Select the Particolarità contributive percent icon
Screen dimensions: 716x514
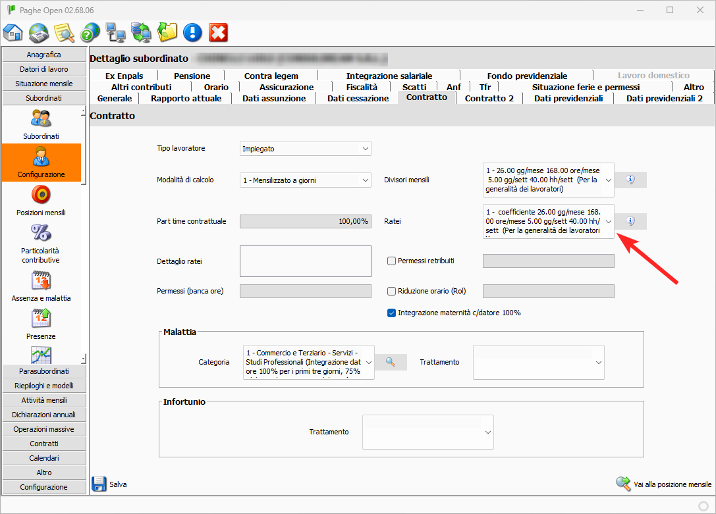point(41,234)
